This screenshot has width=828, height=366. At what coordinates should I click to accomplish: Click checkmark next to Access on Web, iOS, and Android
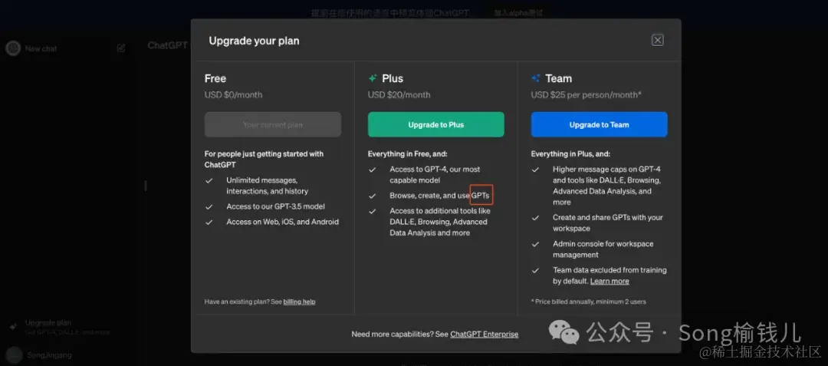[209, 222]
